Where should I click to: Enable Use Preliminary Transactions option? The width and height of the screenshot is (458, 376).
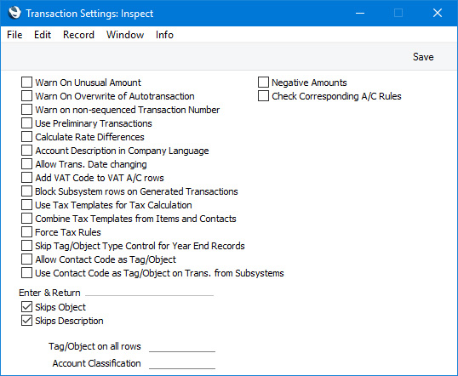[x=26, y=123]
